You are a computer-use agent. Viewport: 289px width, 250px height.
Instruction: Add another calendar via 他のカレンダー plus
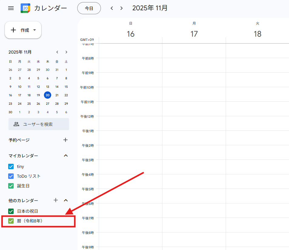pyautogui.click(x=56, y=200)
